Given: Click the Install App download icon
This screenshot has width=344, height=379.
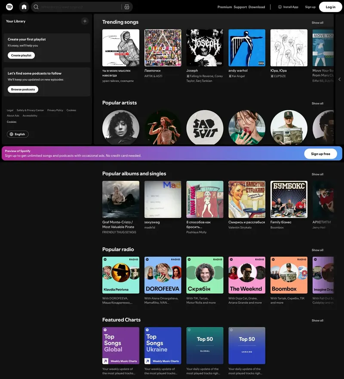Looking at the screenshot, I should click(x=280, y=7).
